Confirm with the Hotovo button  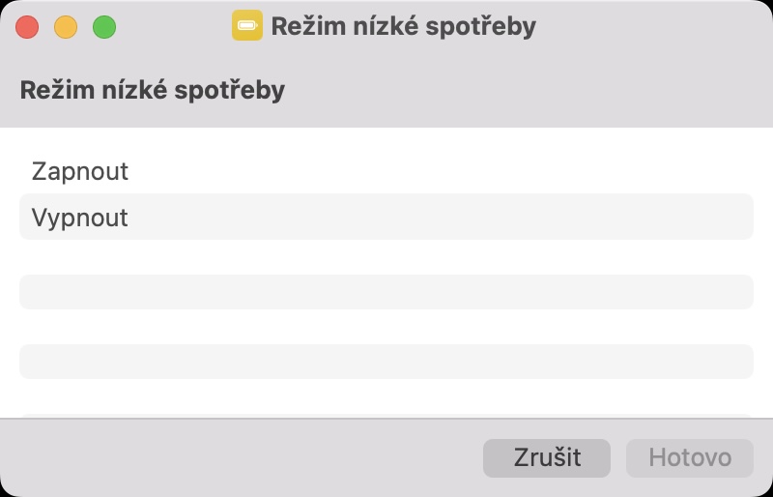pyautogui.click(x=689, y=457)
